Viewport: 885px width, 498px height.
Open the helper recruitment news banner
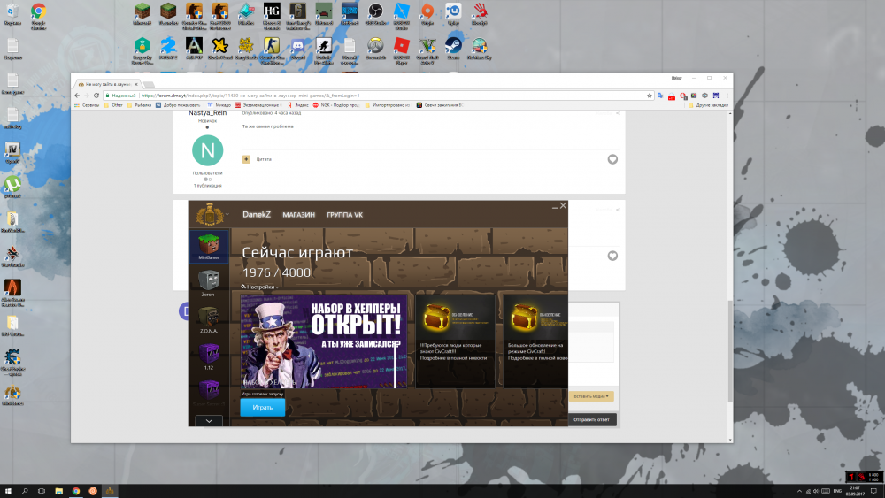pyautogui.click(x=324, y=341)
